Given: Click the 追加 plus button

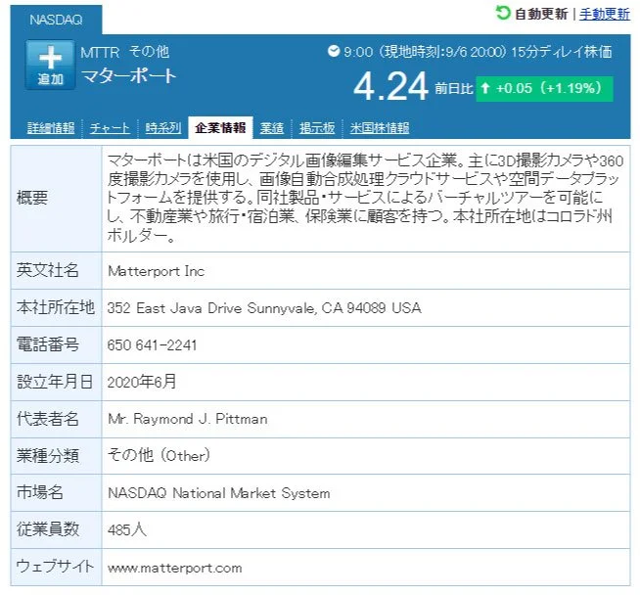Looking at the screenshot, I should point(50,65).
